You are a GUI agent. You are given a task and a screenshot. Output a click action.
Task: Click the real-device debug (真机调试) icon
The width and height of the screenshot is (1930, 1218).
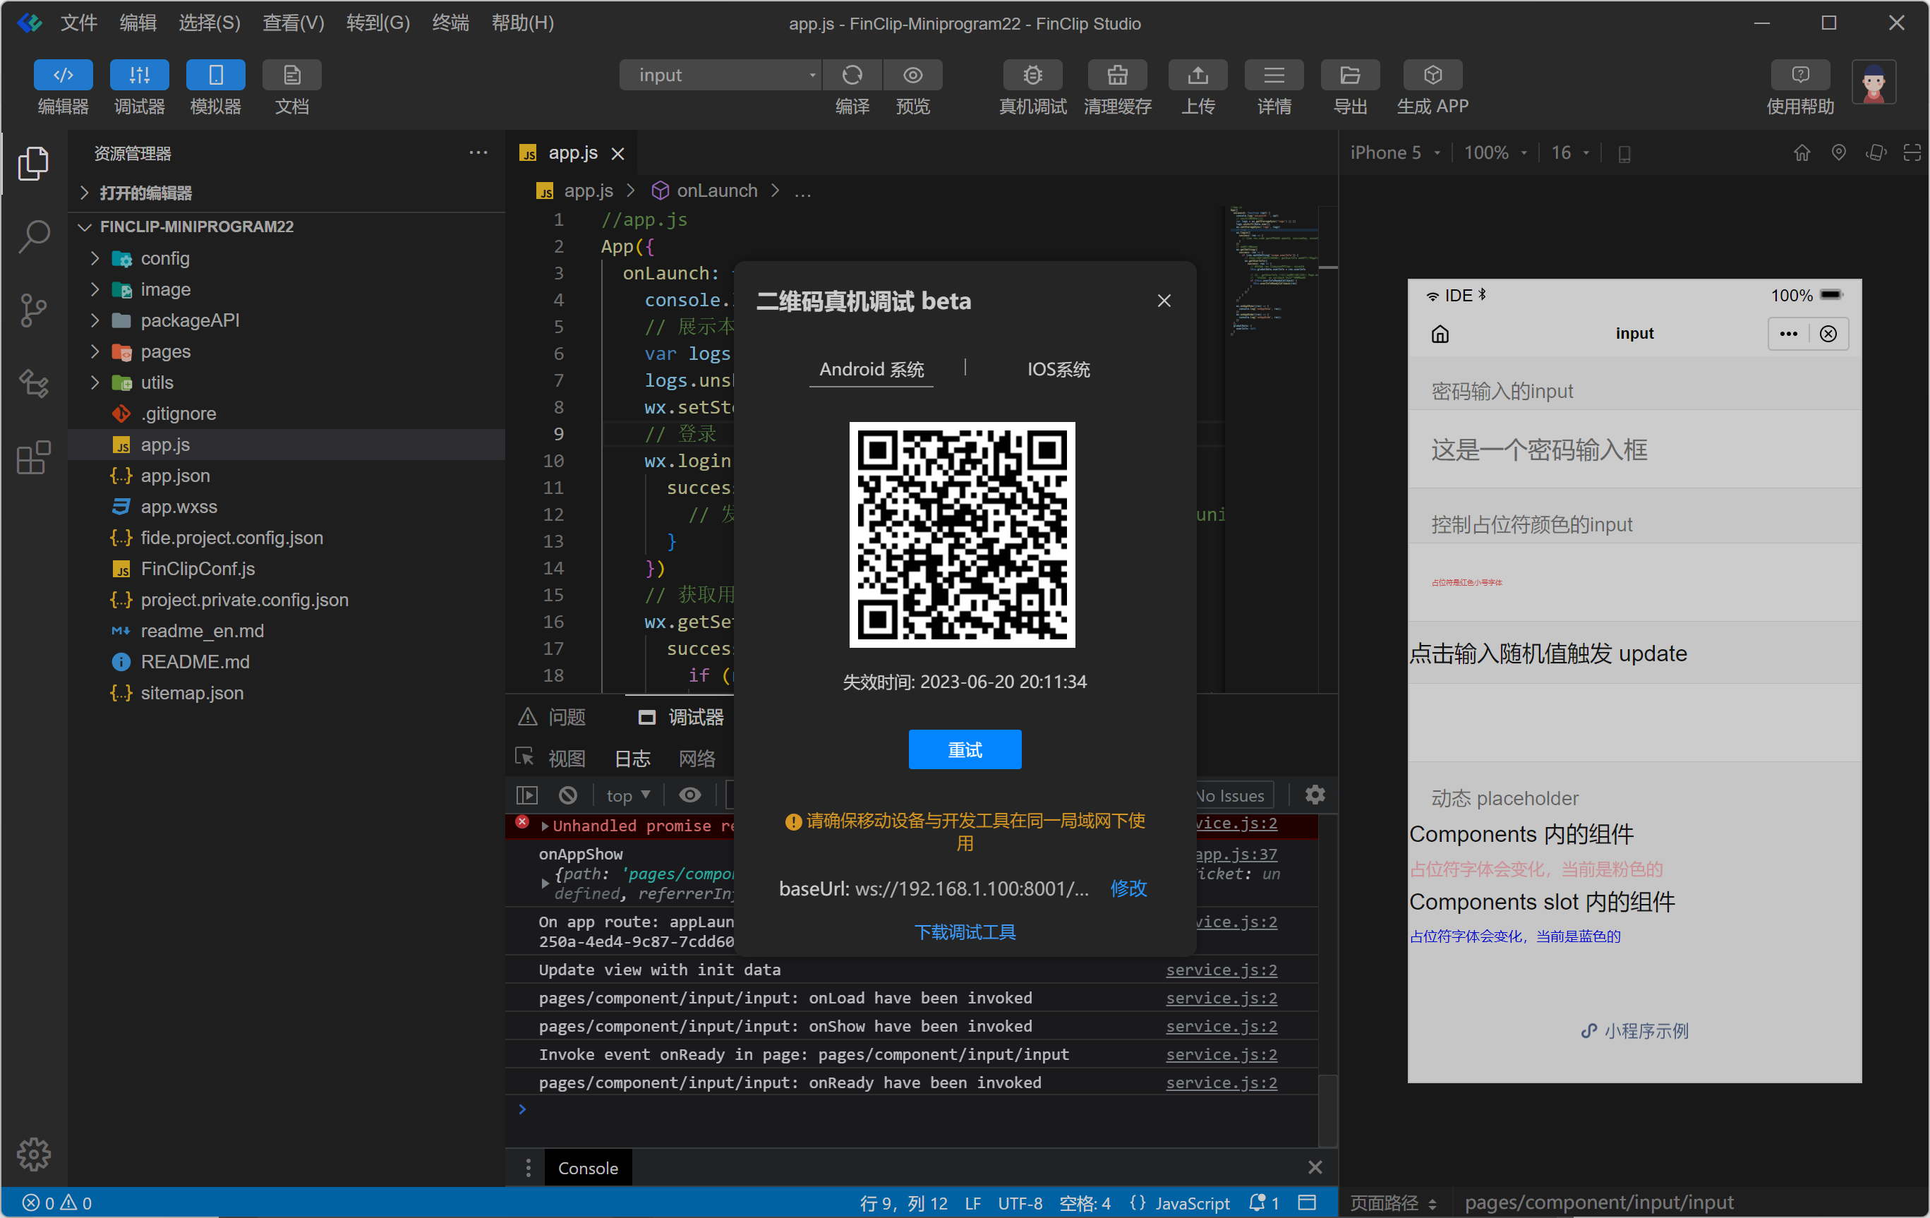pyautogui.click(x=1032, y=76)
